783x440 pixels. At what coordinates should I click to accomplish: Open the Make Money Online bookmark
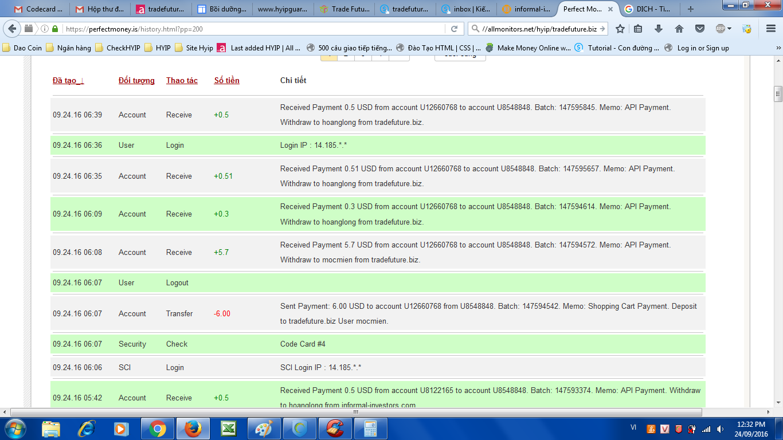click(528, 48)
